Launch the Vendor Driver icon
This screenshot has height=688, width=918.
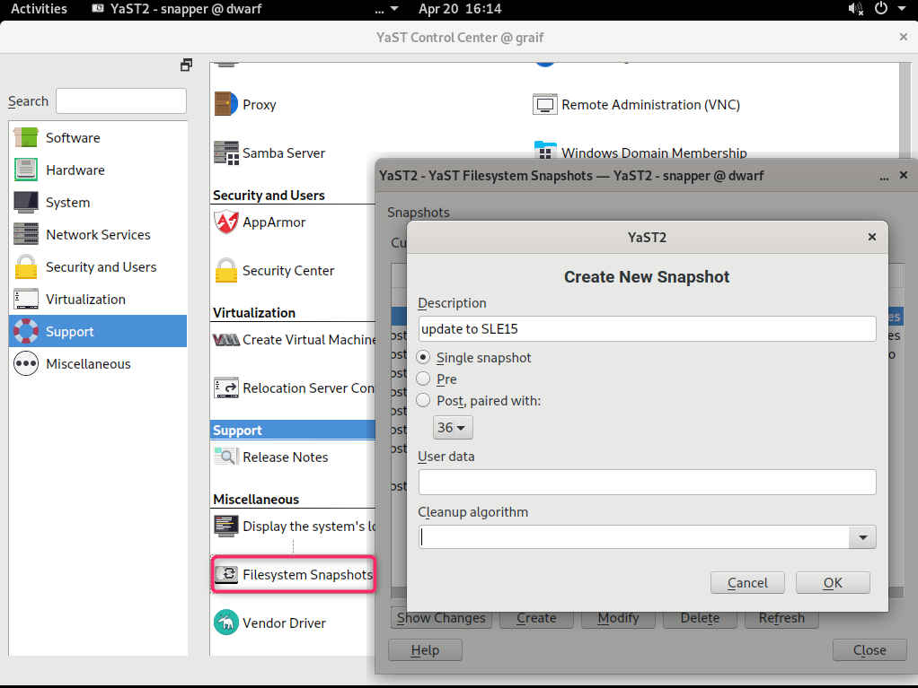click(x=226, y=623)
